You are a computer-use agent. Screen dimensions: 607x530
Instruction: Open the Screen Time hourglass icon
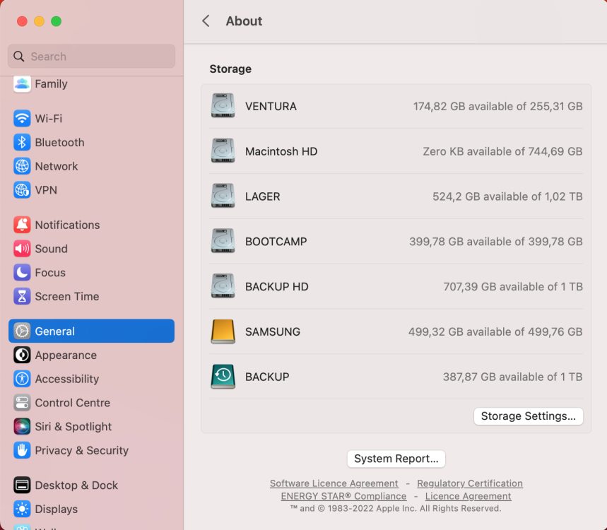(22, 297)
